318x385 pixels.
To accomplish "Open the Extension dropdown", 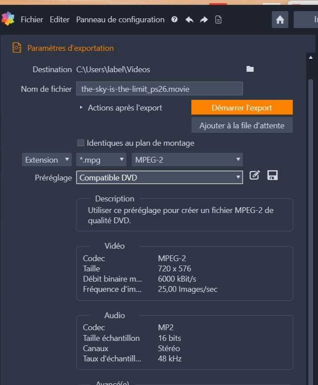I will click(x=46, y=160).
